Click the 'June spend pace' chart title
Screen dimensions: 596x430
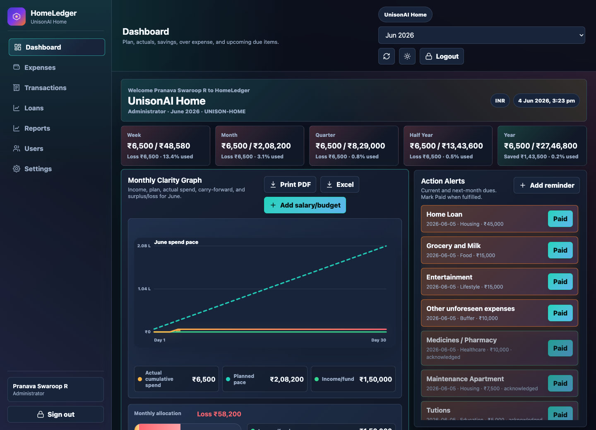[x=176, y=242]
